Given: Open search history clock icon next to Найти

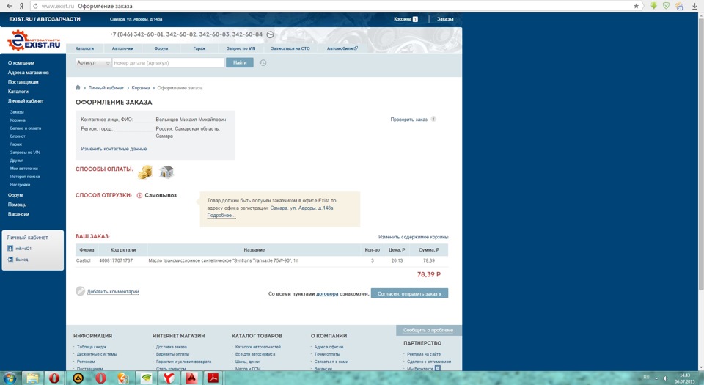Looking at the screenshot, I should click(263, 63).
